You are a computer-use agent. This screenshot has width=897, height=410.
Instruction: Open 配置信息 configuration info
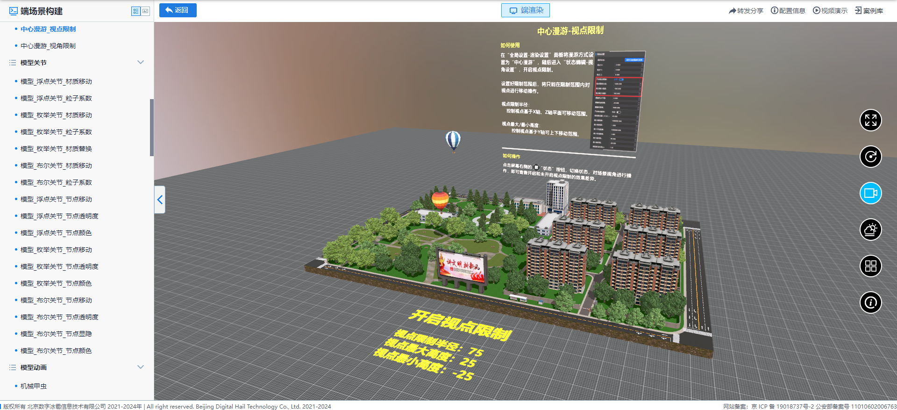click(x=788, y=11)
